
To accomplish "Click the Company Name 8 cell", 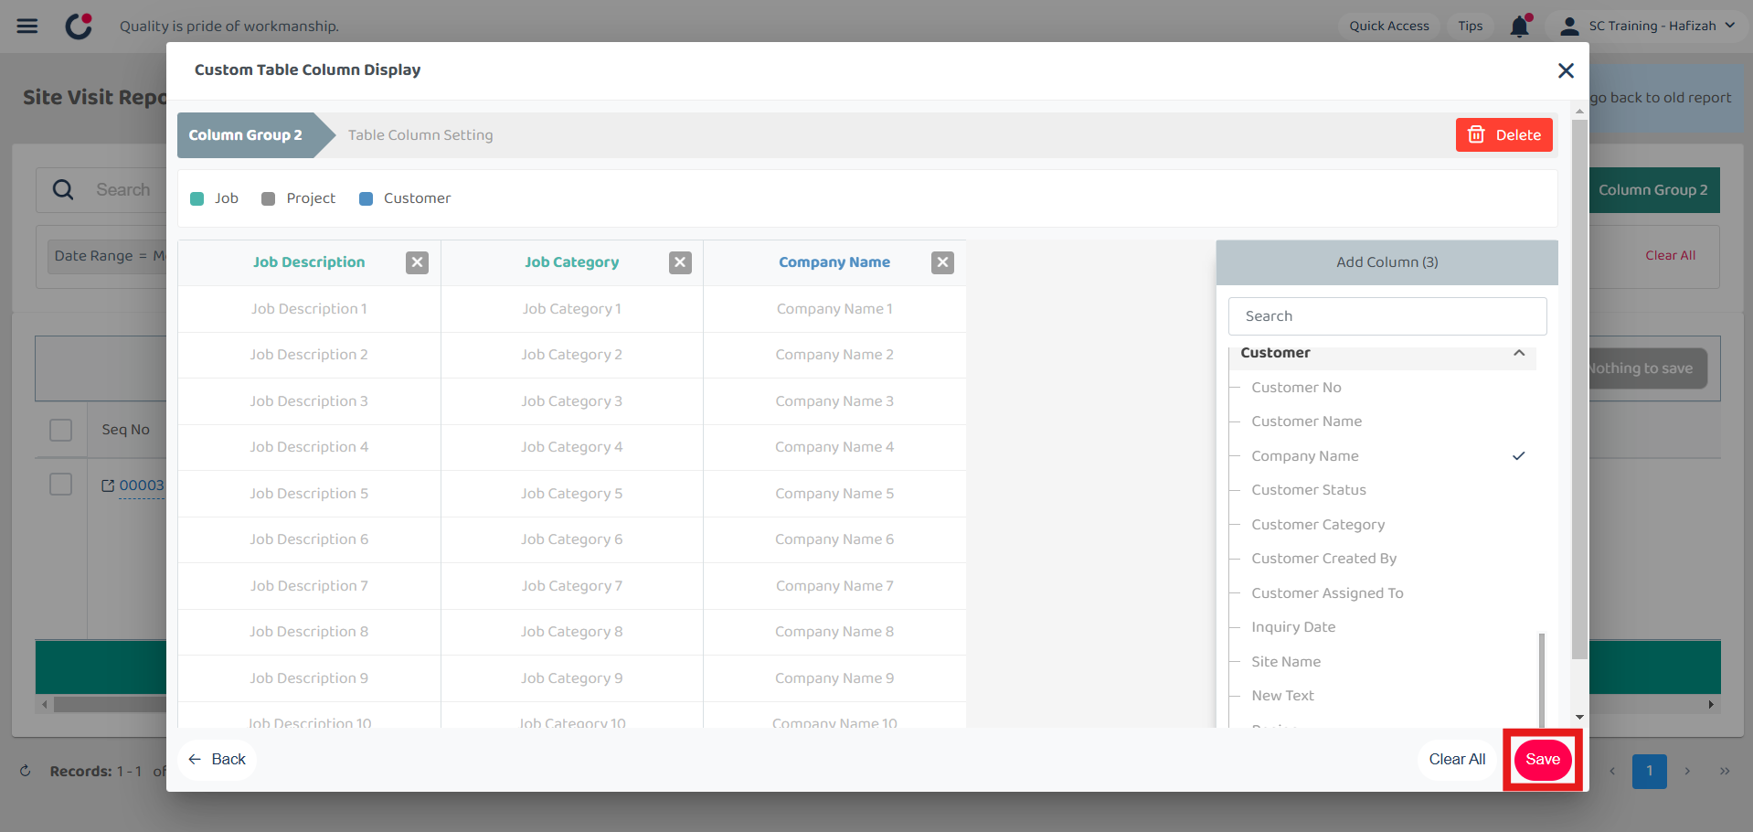I will pos(834,632).
